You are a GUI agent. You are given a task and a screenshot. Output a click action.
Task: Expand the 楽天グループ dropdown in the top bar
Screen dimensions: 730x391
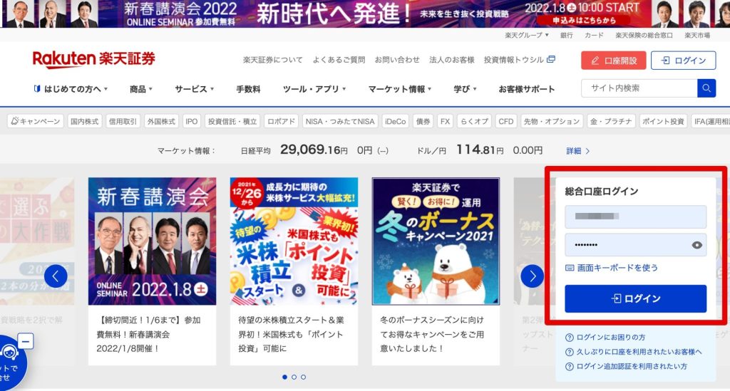527,36
